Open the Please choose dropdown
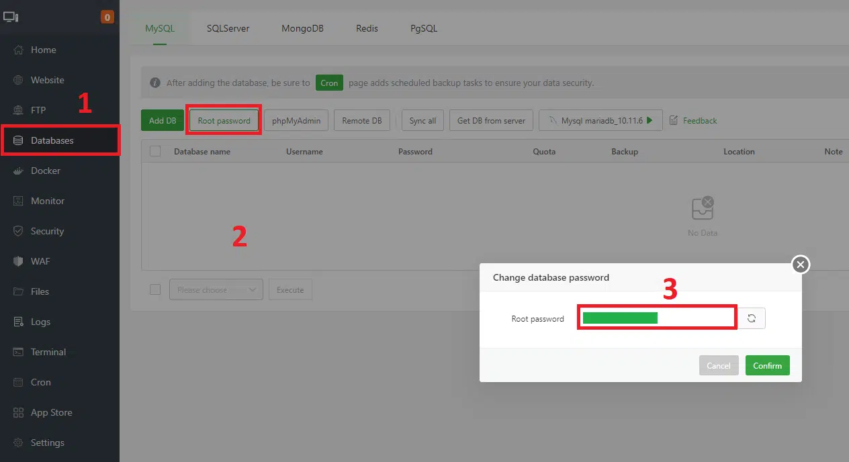This screenshot has height=462, width=849. 216,289
